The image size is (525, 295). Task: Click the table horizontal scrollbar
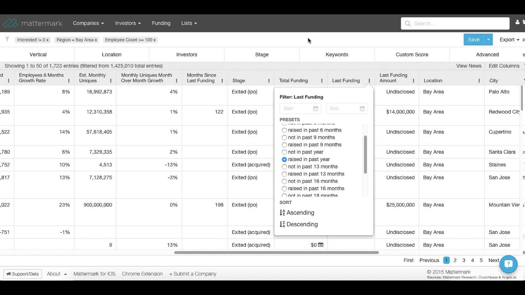[276, 253]
